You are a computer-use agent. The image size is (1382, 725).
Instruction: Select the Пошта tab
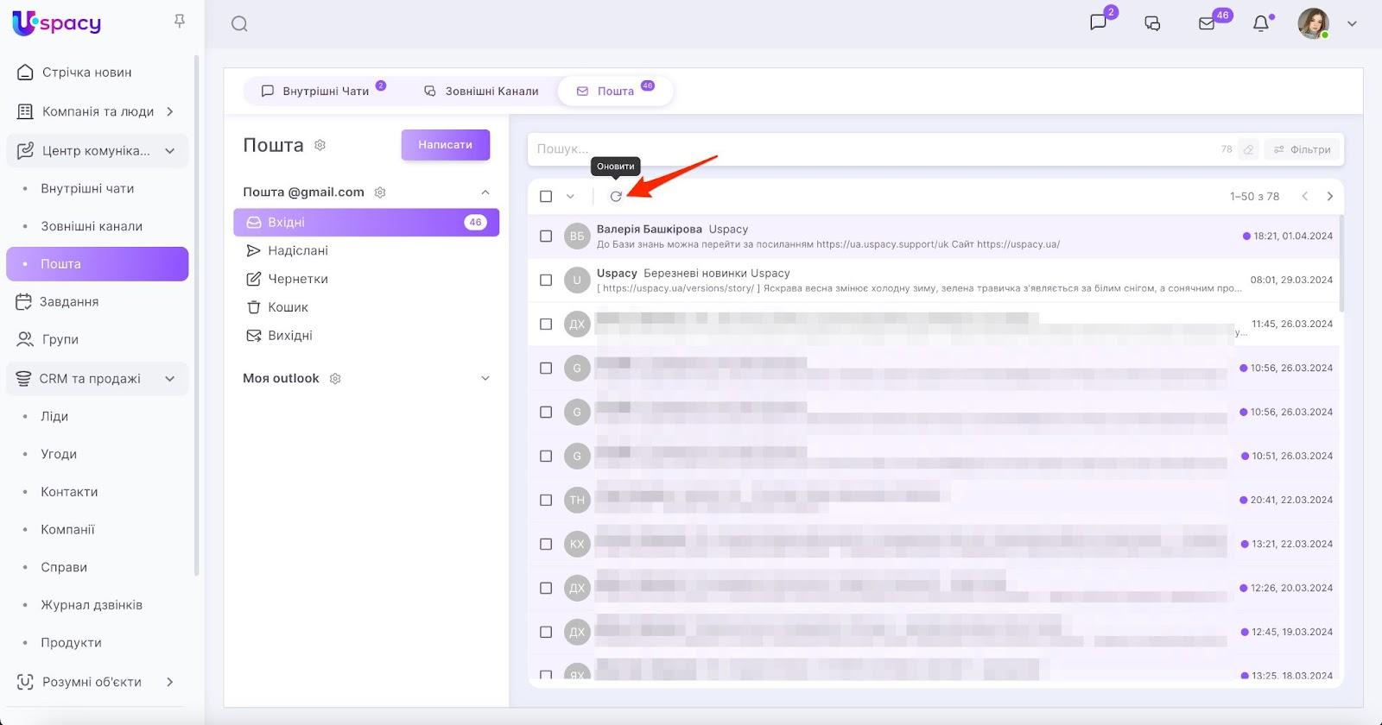click(x=616, y=91)
